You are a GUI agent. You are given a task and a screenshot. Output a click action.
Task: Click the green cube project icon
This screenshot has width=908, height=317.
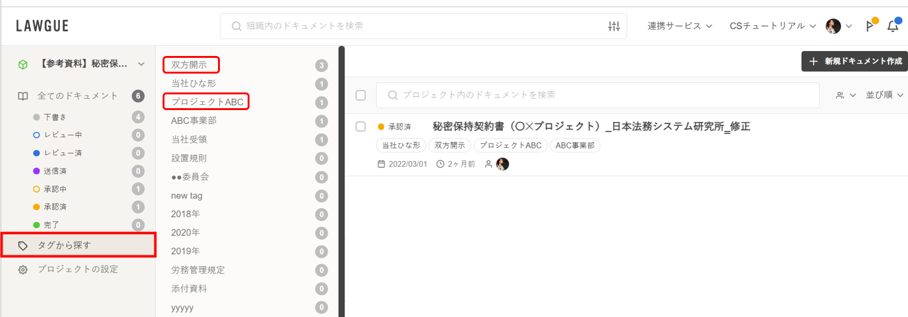tap(23, 64)
